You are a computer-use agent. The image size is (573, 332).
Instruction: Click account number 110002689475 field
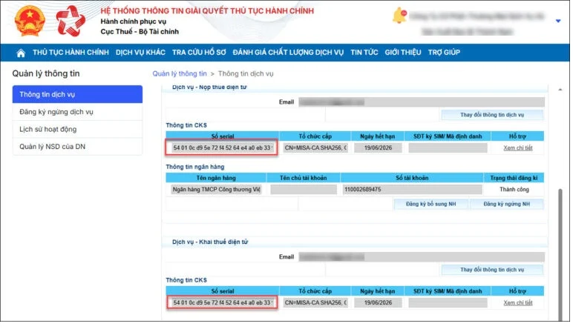pyautogui.click(x=412, y=190)
